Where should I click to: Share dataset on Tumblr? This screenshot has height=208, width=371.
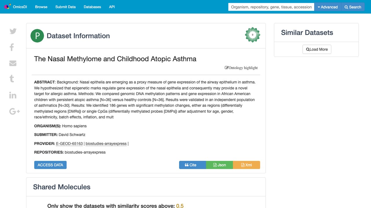pos(12,79)
